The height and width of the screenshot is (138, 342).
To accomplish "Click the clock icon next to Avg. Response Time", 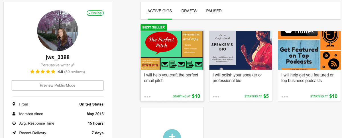I will (14, 123).
